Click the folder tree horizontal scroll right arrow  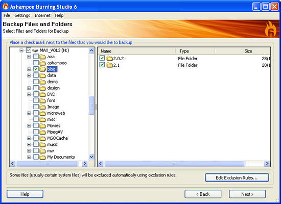pos(85,163)
